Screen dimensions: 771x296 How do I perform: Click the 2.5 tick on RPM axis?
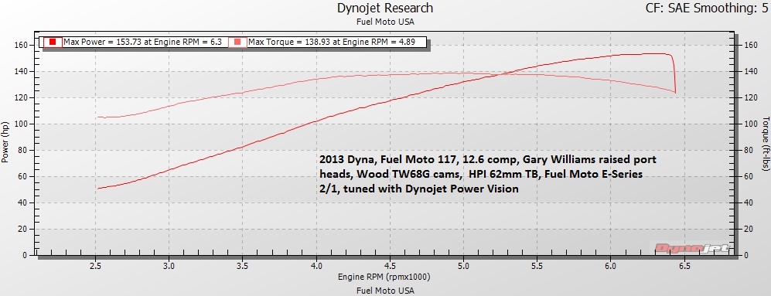[96, 266]
